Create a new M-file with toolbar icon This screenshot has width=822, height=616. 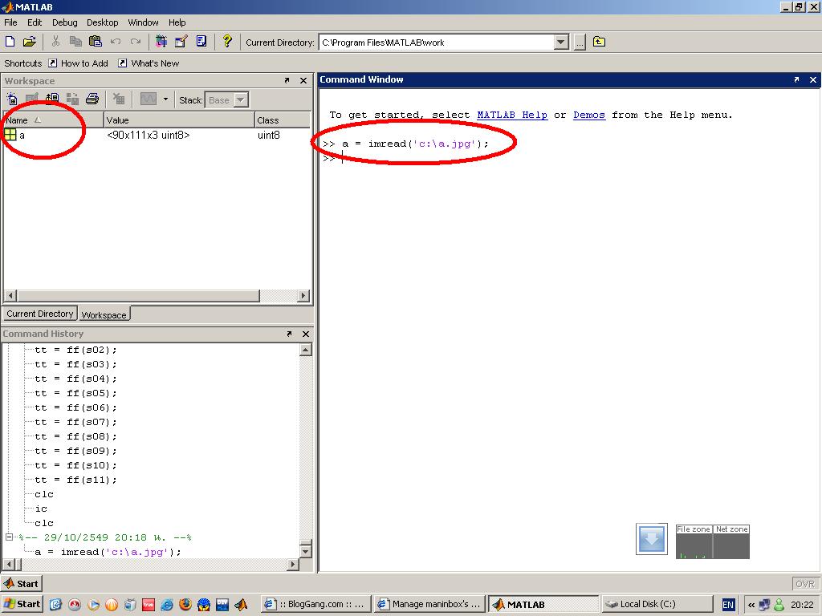click(x=10, y=42)
